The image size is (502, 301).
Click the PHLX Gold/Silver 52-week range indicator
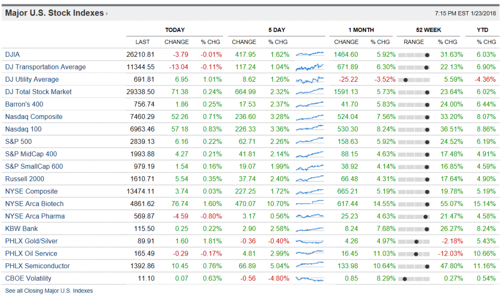(414, 241)
